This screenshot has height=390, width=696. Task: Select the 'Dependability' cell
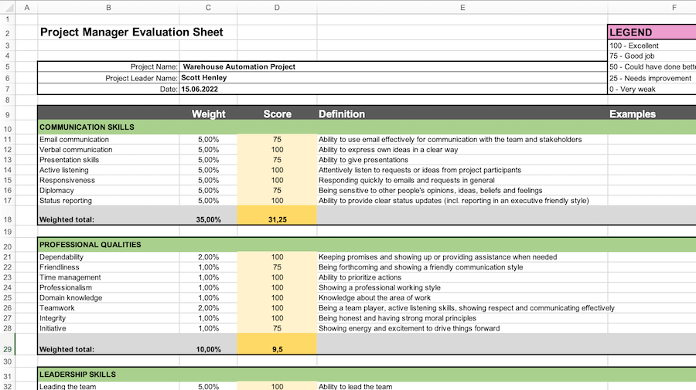click(109, 257)
